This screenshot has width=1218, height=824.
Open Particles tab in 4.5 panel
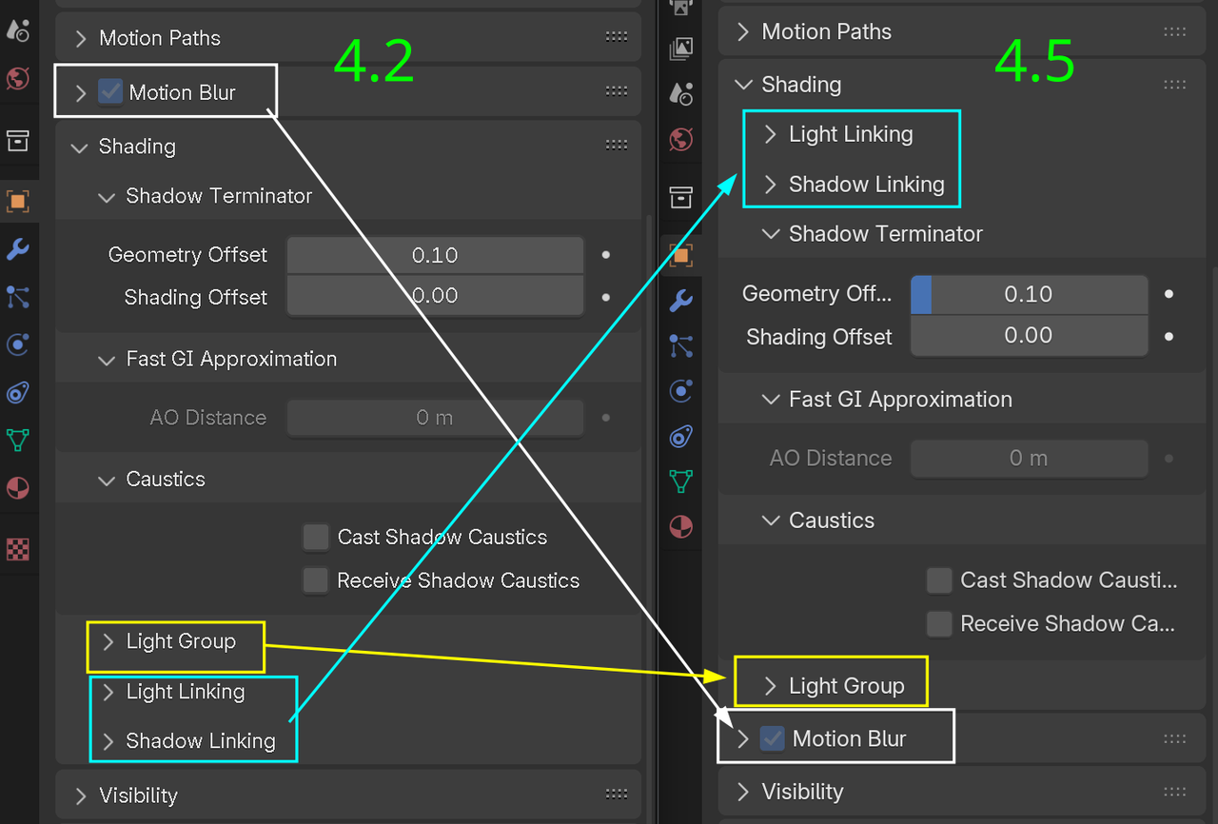click(x=680, y=345)
